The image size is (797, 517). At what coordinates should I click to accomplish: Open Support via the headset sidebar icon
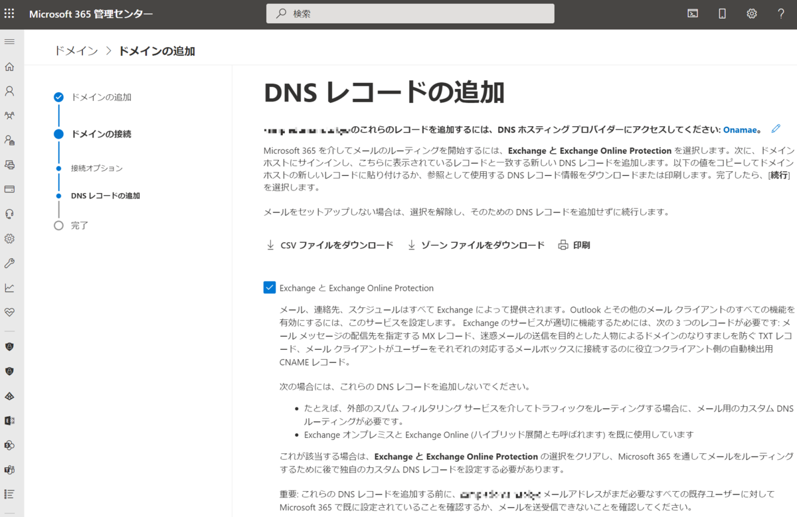(9, 214)
